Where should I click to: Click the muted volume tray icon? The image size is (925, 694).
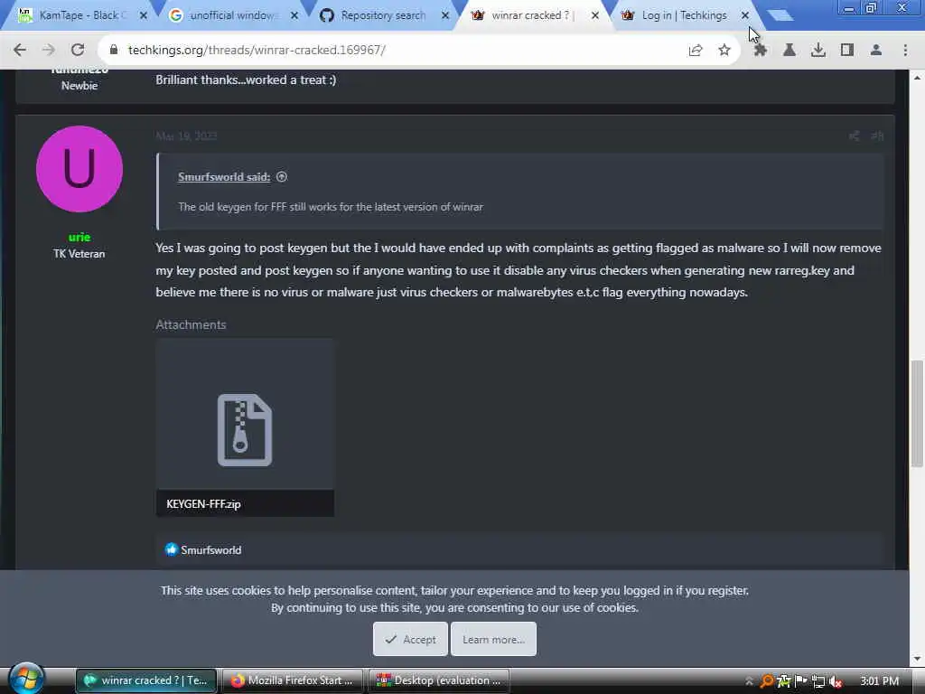click(836, 681)
